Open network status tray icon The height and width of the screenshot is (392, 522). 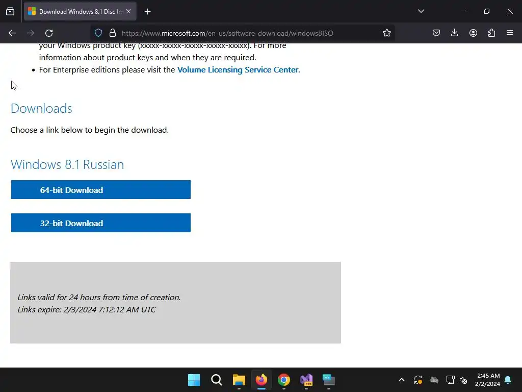(x=450, y=380)
